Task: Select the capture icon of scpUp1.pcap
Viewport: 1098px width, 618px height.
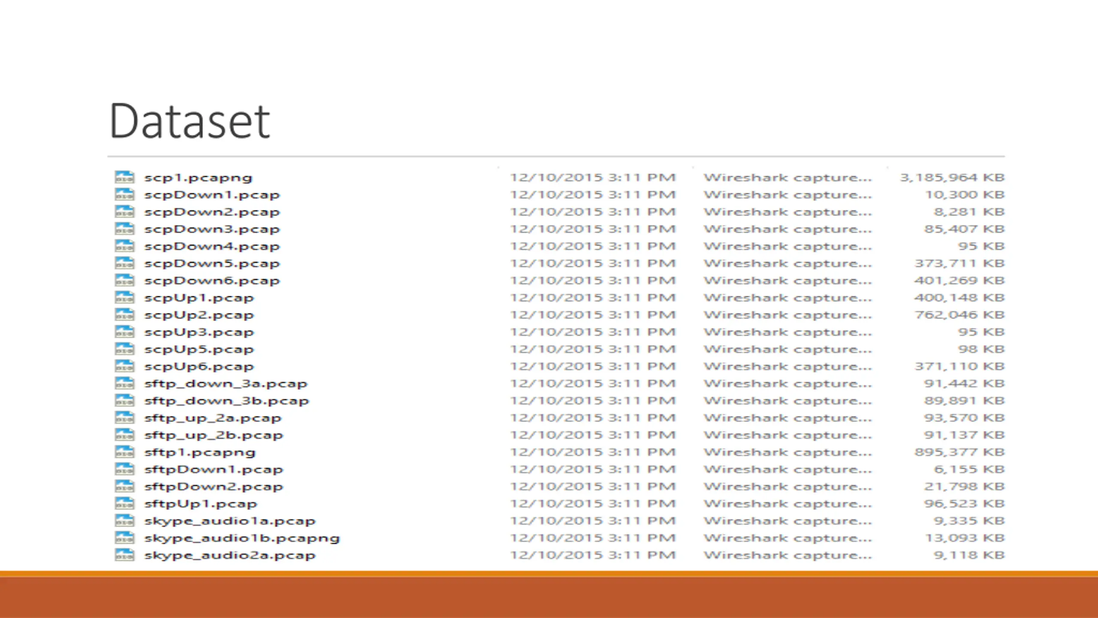Action: pos(124,297)
